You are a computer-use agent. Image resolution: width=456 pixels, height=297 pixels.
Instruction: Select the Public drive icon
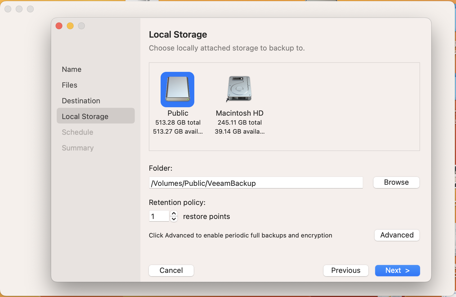tap(177, 90)
